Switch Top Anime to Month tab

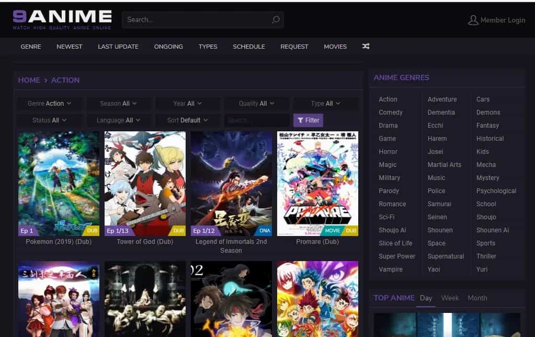pos(477,298)
